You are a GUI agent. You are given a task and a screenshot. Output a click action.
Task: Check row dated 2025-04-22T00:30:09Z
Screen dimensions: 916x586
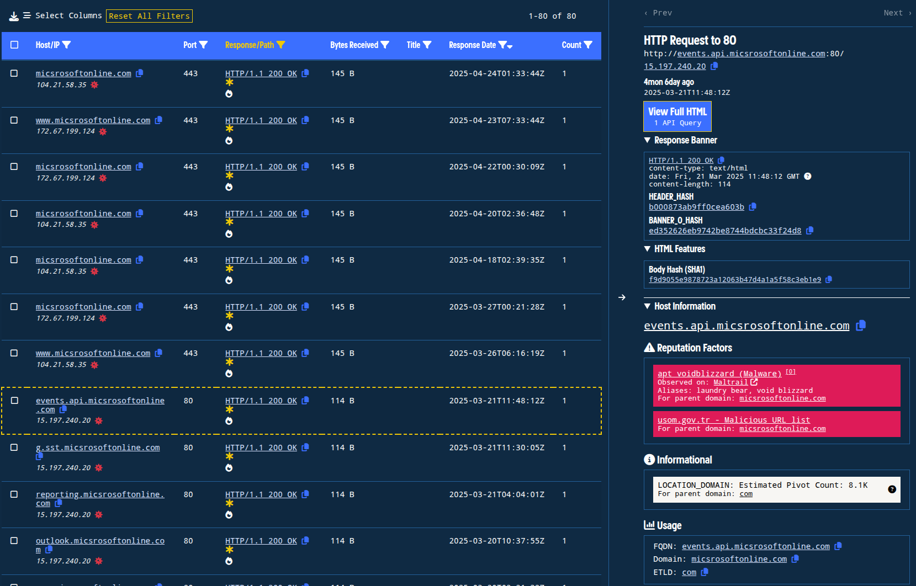[14, 167]
